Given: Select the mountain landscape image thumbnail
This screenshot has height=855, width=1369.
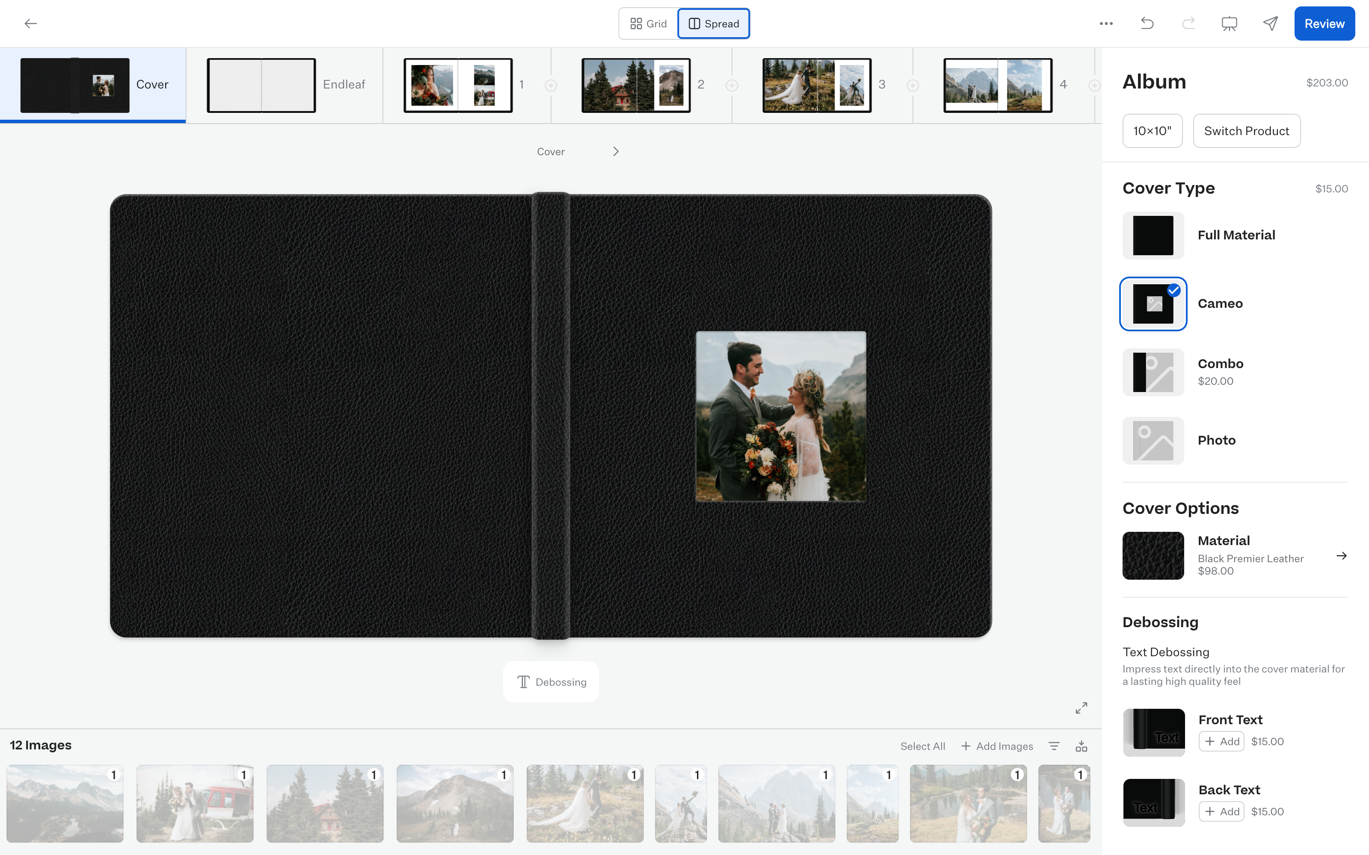Looking at the screenshot, I should point(65,804).
